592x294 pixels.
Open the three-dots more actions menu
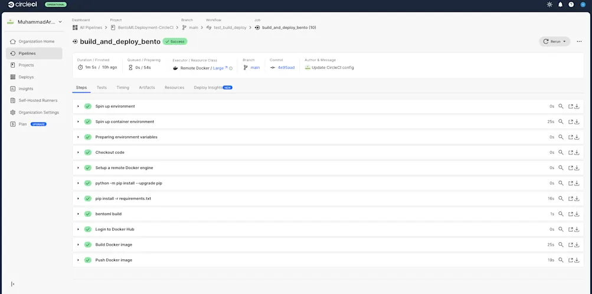579,41
